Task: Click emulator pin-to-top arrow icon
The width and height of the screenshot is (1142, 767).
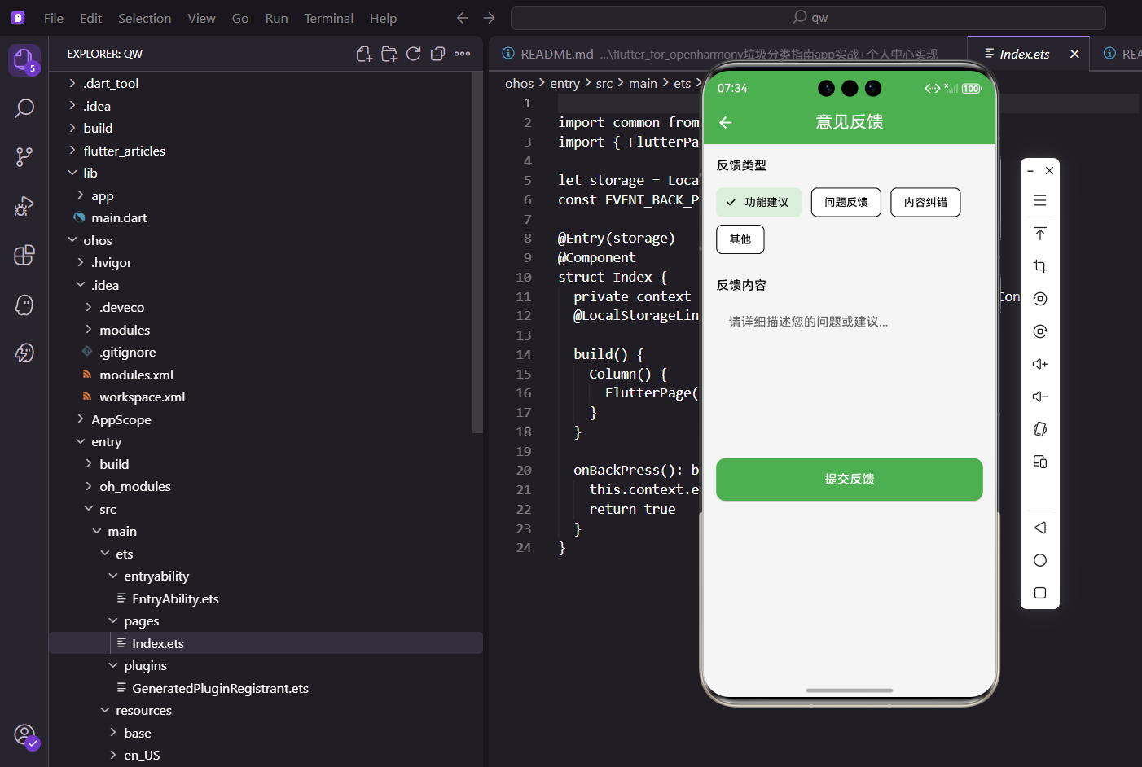Action: coord(1040,234)
